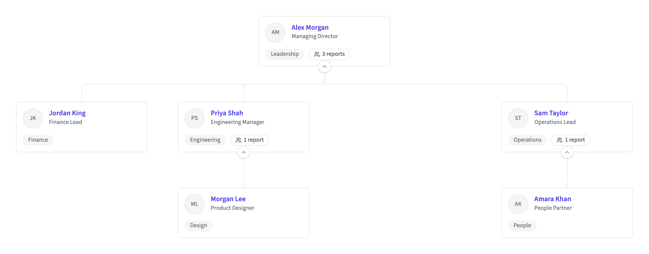Click the ML avatar for Morgan Lee
Screen dimensions: 649x254
(195, 204)
